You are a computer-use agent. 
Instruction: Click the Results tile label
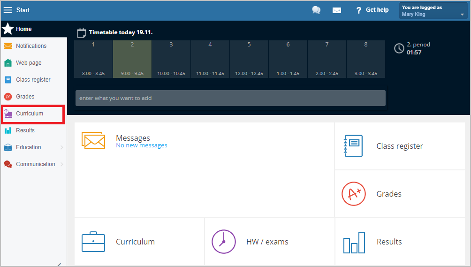pyautogui.click(x=389, y=242)
